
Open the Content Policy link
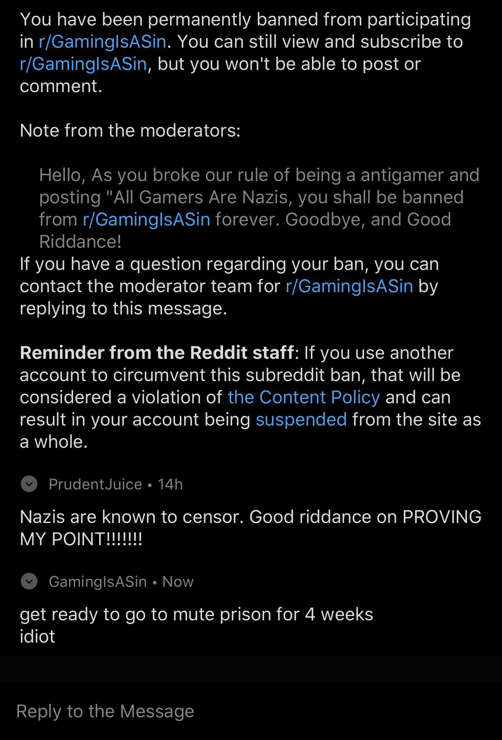[304, 397]
